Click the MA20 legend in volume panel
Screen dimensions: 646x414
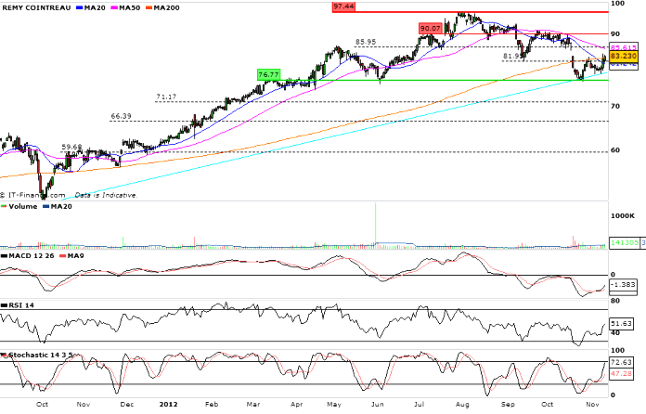pyautogui.click(x=58, y=206)
